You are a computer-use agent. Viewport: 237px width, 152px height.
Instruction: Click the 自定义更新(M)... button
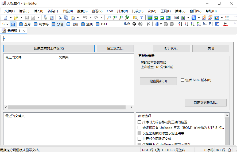tap(205, 103)
